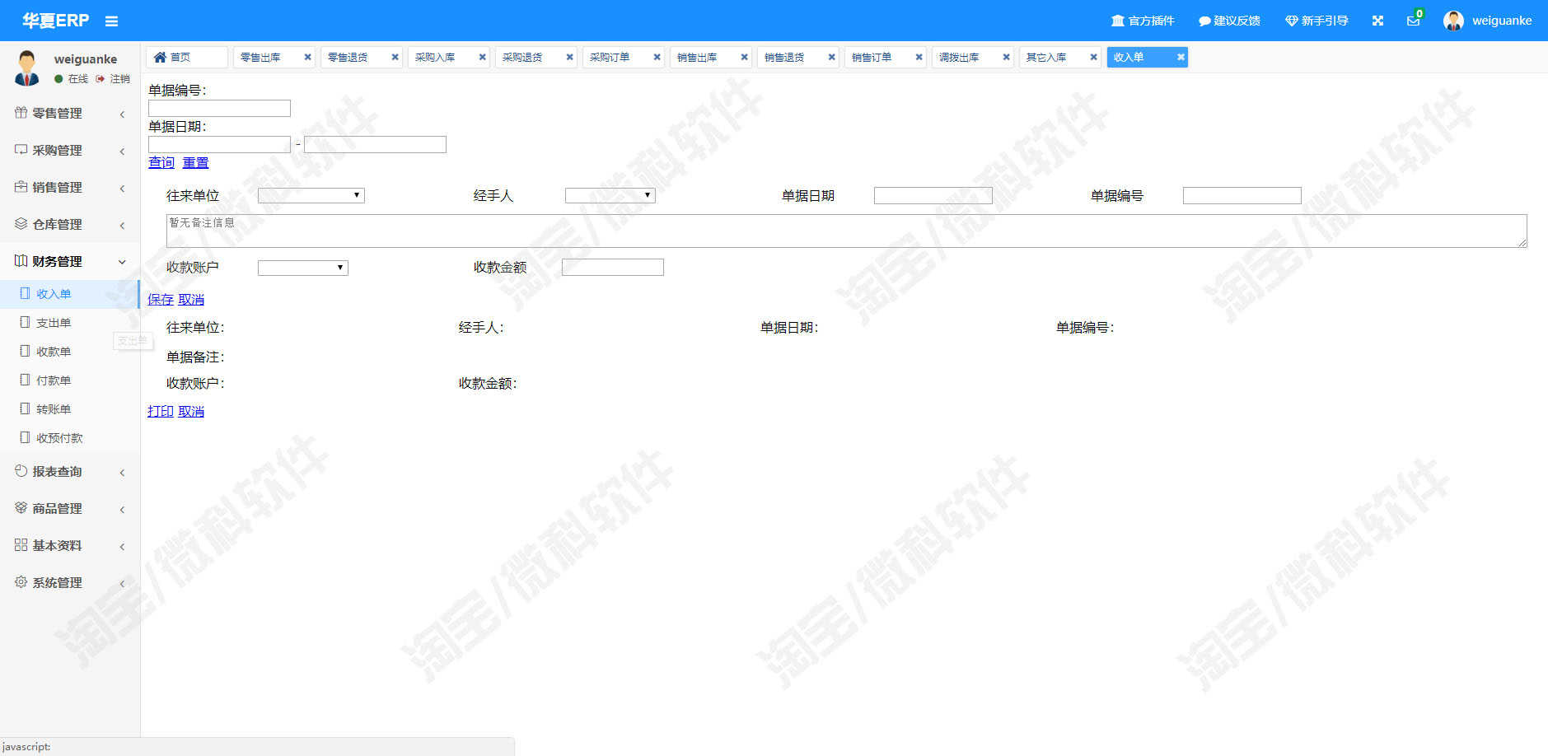Expand 销售管理 menu

tap(70, 188)
